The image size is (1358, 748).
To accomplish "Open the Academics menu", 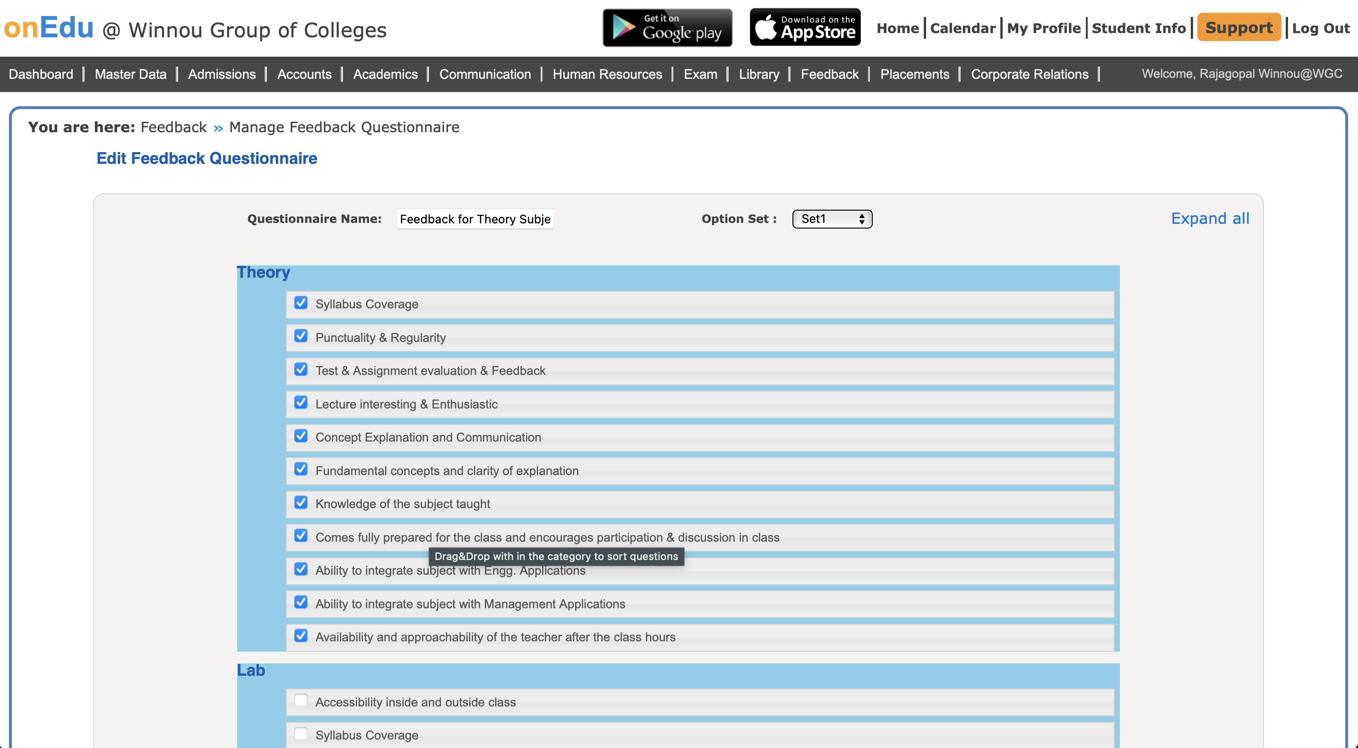I will (x=385, y=74).
